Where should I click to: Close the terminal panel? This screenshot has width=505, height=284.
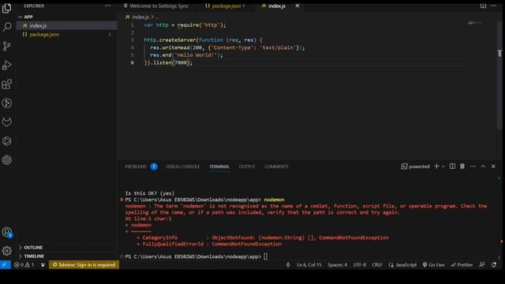[x=493, y=166]
